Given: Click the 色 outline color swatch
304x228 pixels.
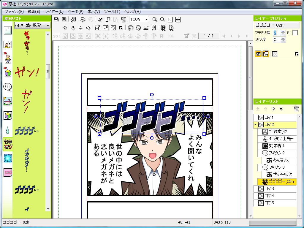Looking at the screenshot, I should [295, 33].
